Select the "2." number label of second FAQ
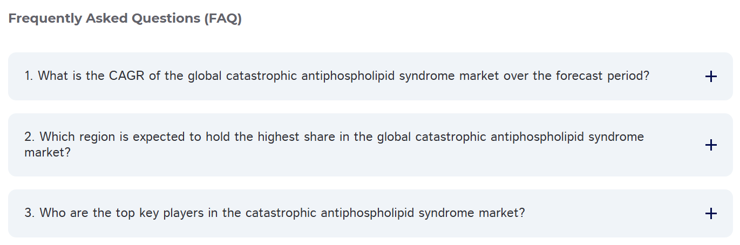740x245 pixels. tap(30, 137)
